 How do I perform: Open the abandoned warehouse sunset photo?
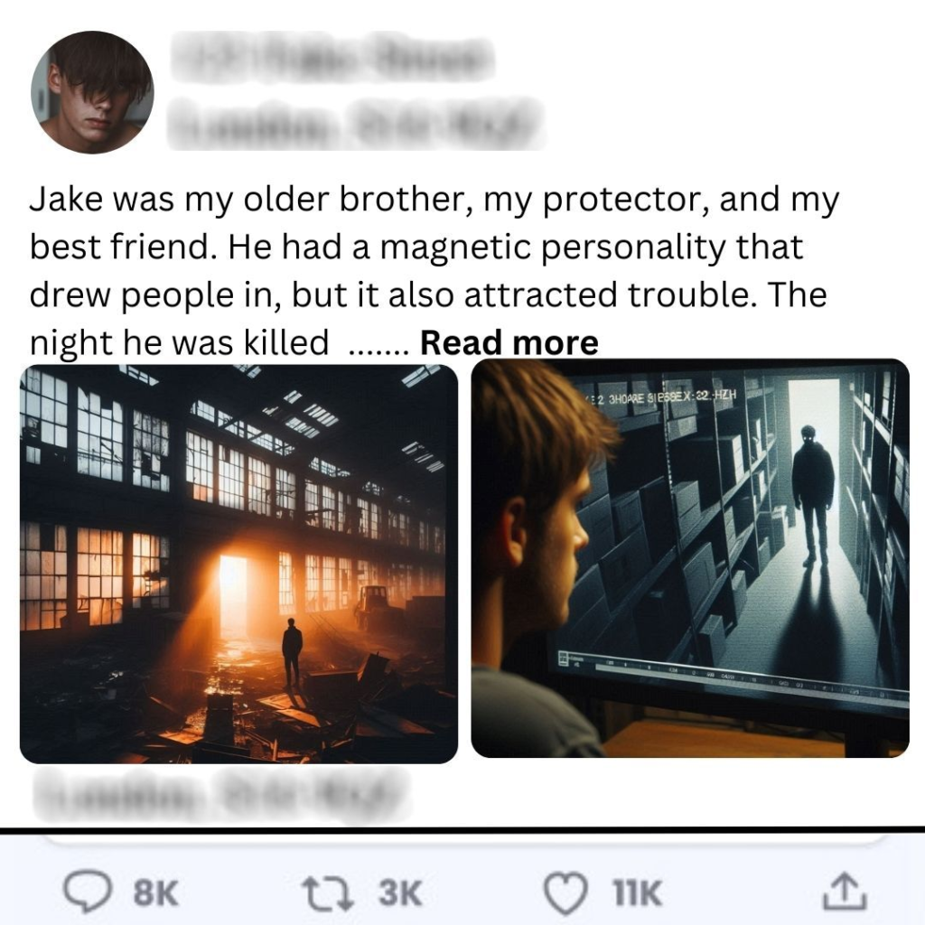coord(238,564)
